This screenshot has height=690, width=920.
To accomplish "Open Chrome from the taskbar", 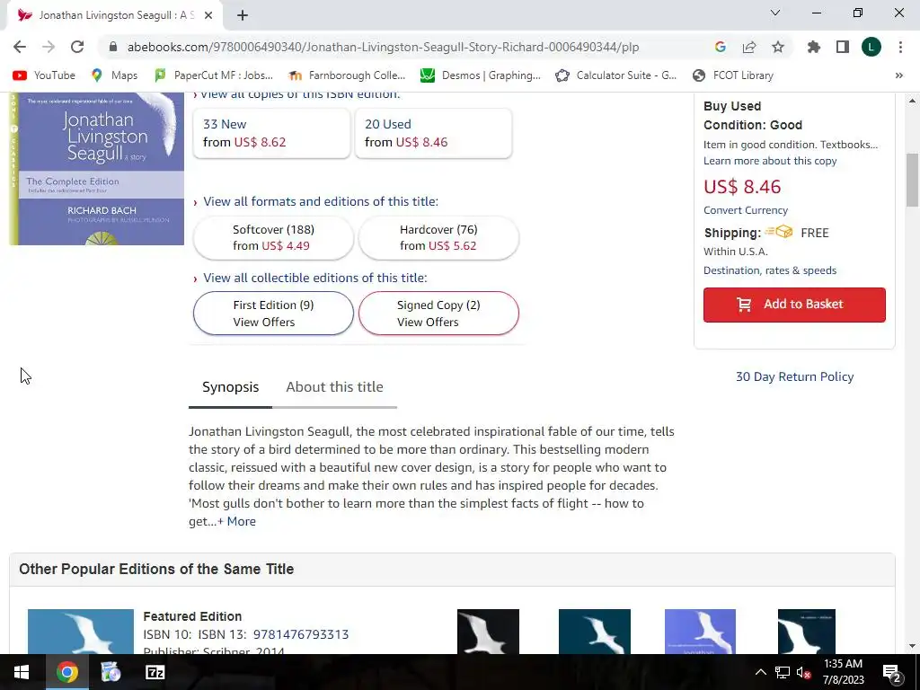I will [x=66, y=672].
